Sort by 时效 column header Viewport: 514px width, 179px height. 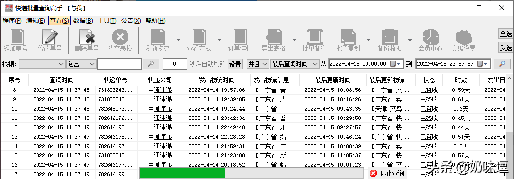point(461,80)
